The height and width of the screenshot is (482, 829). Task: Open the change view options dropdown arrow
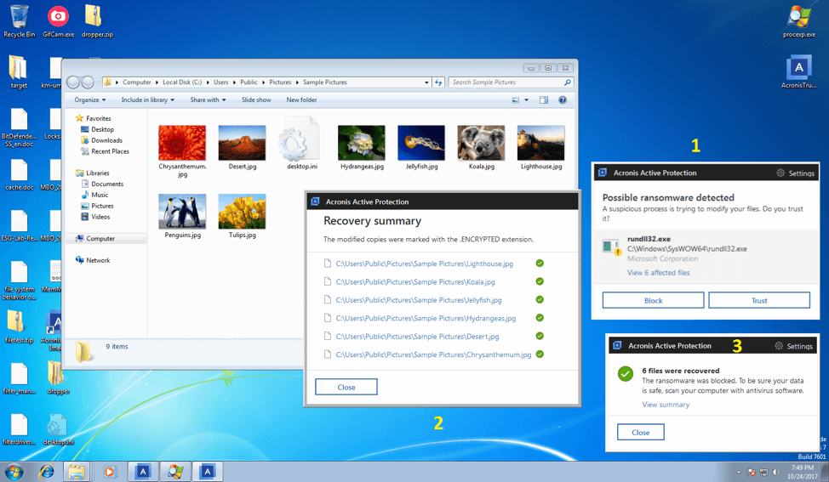click(527, 99)
